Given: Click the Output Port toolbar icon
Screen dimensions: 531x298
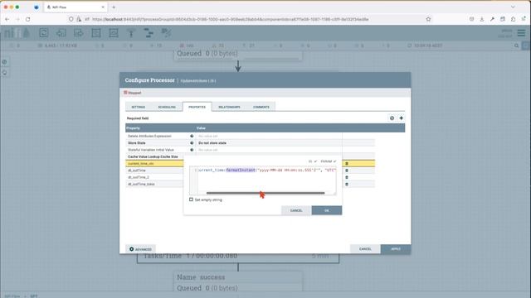Looking at the screenshot, I should [79, 33].
